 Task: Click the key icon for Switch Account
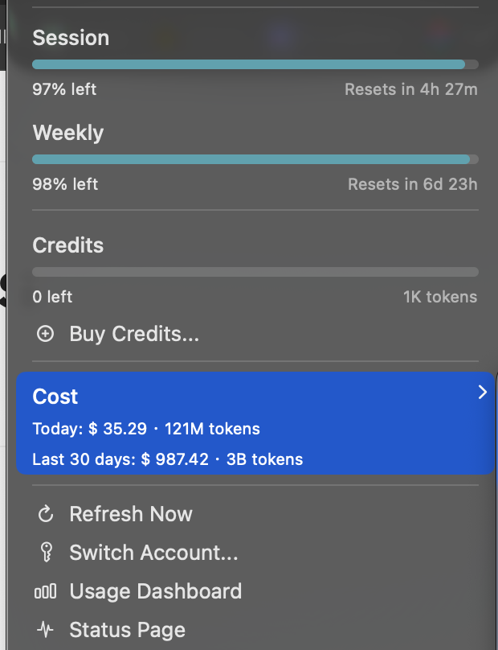click(x=46, y=553)
